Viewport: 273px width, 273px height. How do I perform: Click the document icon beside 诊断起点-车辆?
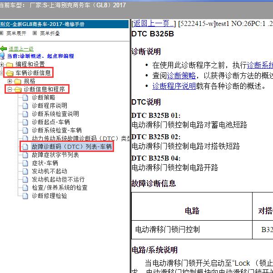pyautogui.click(x=25, y=122)
